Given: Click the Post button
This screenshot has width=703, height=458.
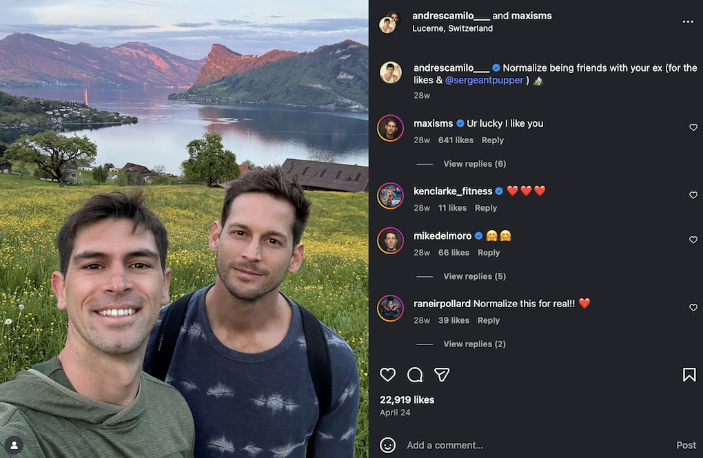Looking at the screenshot, I should coord(686,445).
